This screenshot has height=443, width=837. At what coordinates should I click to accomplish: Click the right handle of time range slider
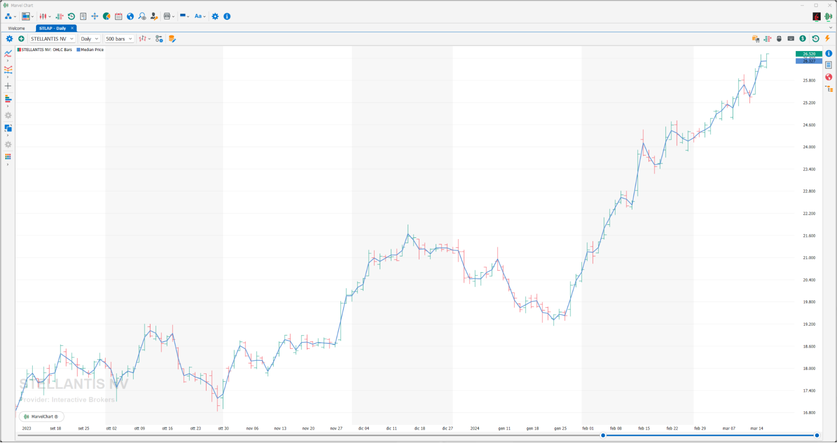[x=816, y=435]
